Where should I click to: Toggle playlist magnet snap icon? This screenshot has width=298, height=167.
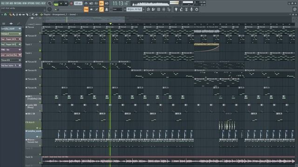[6, 14]
